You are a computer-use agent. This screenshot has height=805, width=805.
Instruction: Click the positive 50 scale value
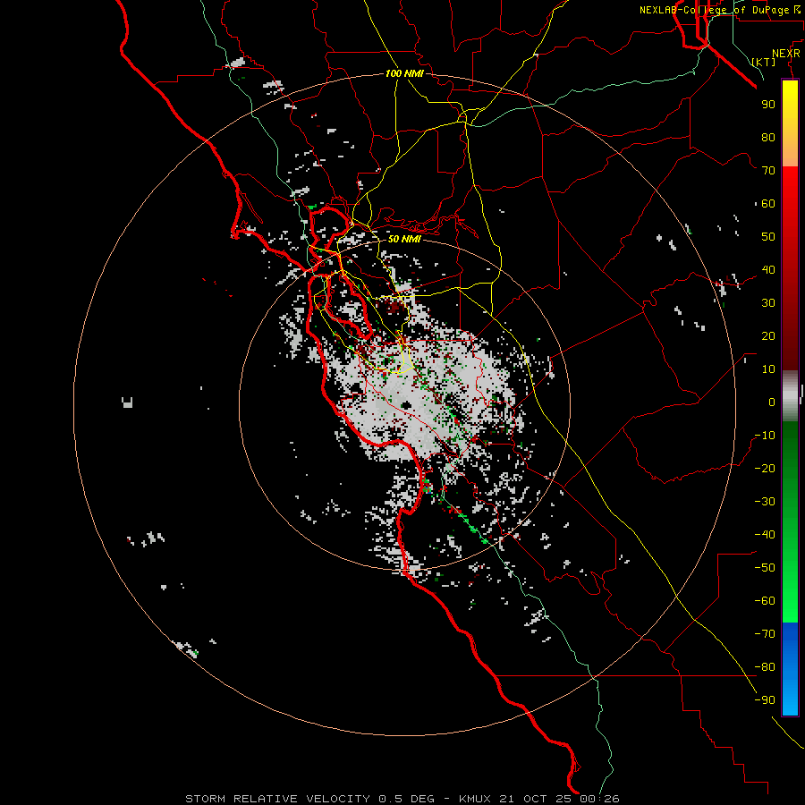point(768,237)
